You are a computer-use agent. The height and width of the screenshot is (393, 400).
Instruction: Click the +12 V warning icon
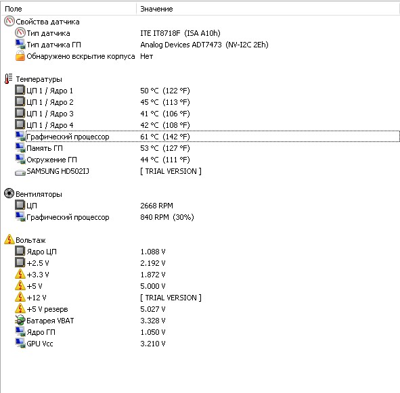point(20,297)
